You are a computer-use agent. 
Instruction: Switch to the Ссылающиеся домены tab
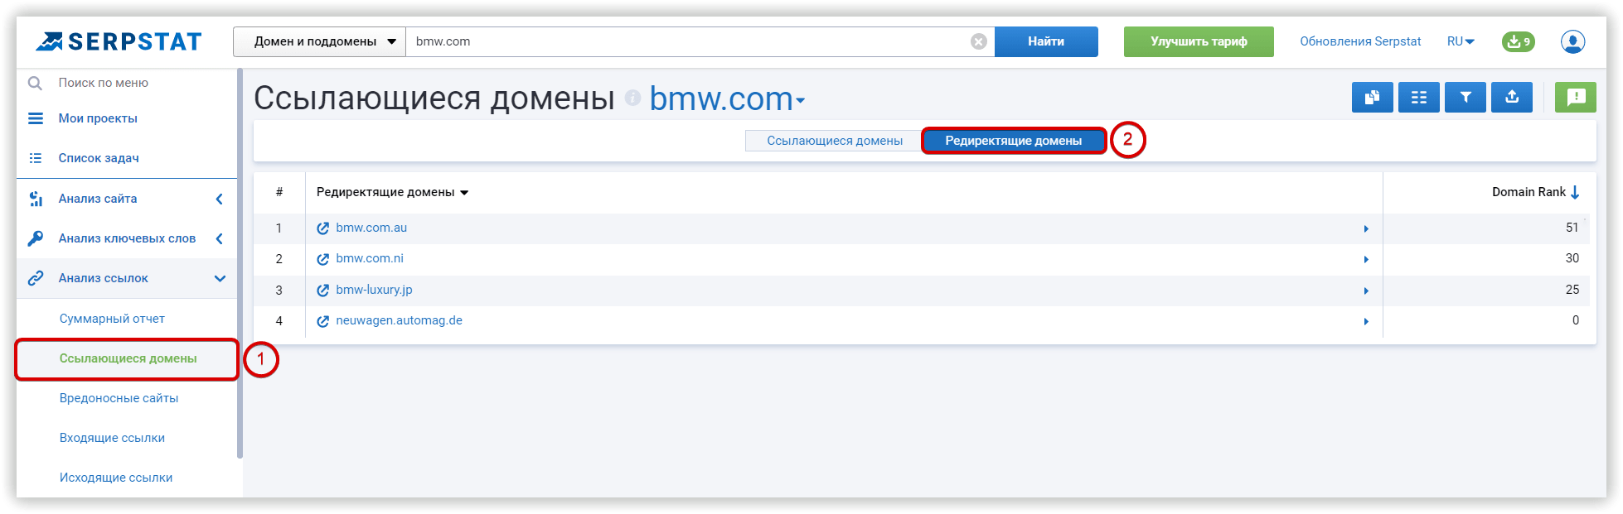[834, 141]
